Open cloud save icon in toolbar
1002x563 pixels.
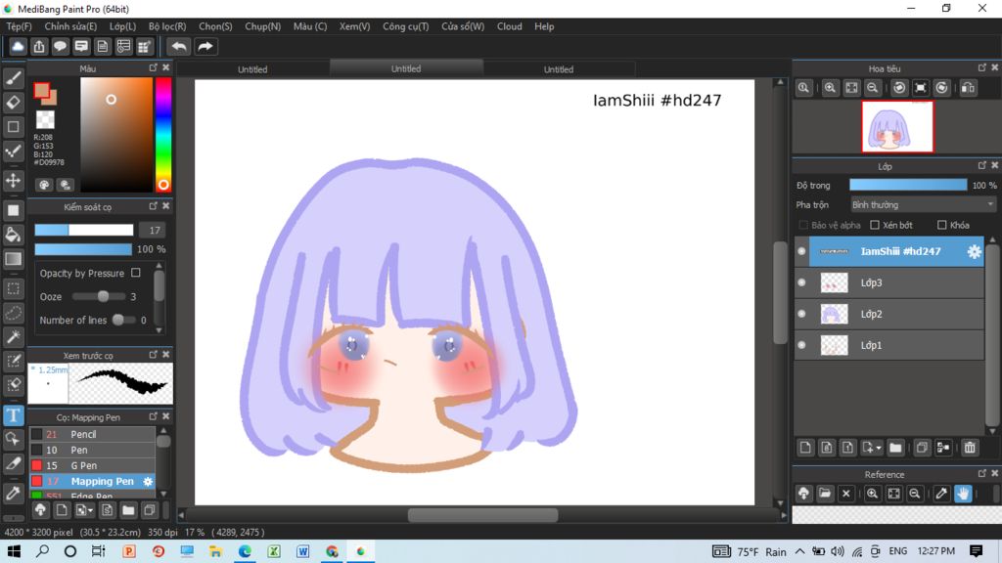pos(18,47)
